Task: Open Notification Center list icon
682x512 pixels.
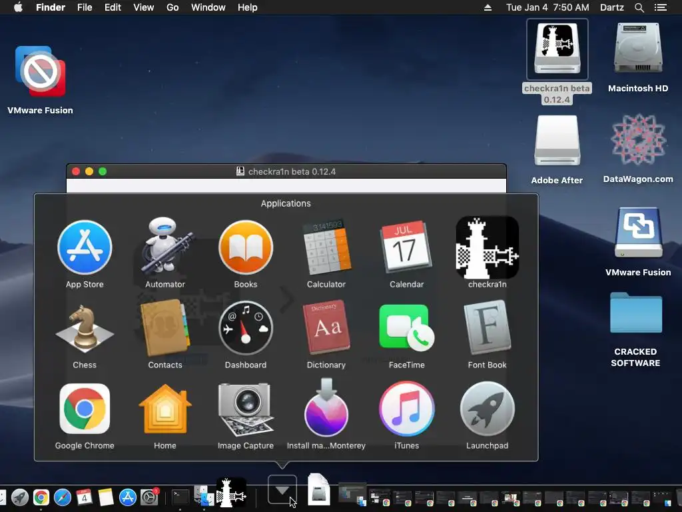Action: pyautogui.click(x=660, y=7)
